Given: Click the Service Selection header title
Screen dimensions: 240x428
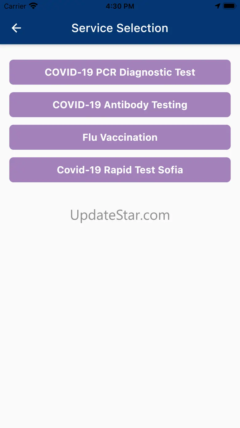Looking at the screenshot, I should [120, 28].
